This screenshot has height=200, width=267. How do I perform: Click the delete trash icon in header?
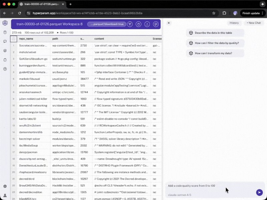point(139,24)
